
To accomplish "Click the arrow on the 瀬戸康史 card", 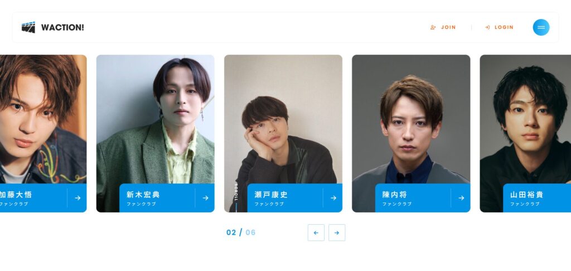I will pos(333,198).
